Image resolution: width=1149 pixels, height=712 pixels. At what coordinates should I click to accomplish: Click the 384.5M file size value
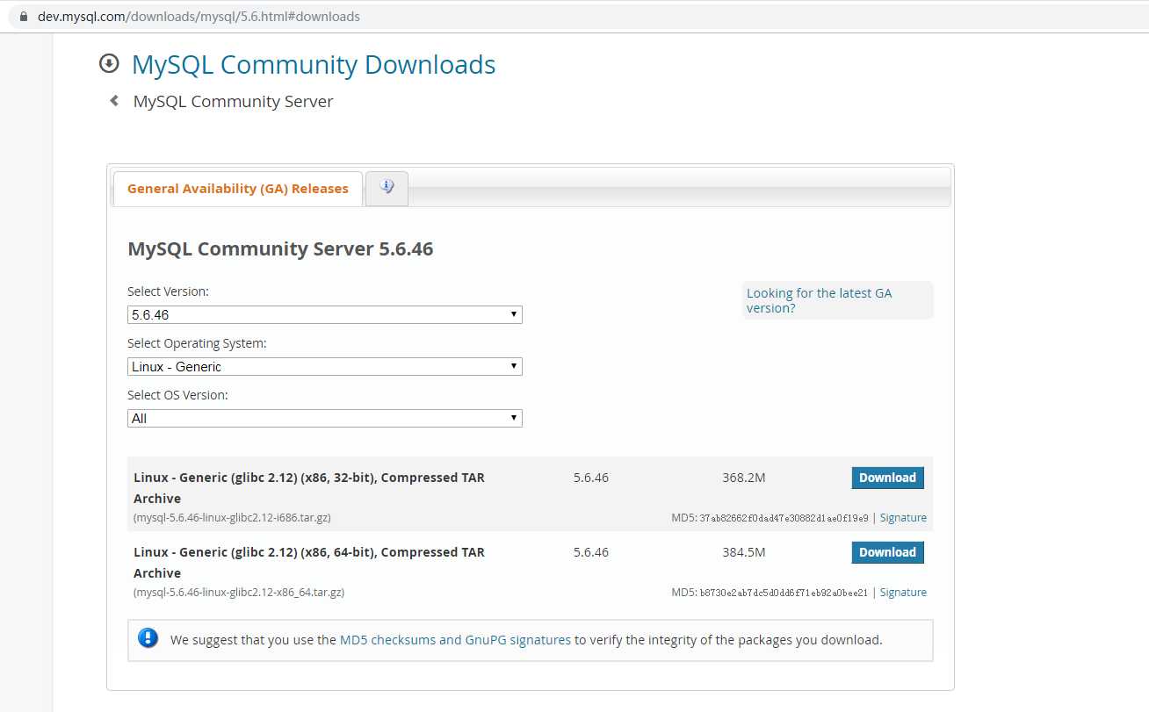(x=744, y=552)
